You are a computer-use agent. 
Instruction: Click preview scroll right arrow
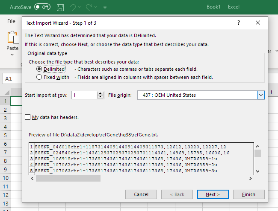(x=251, y=179)
